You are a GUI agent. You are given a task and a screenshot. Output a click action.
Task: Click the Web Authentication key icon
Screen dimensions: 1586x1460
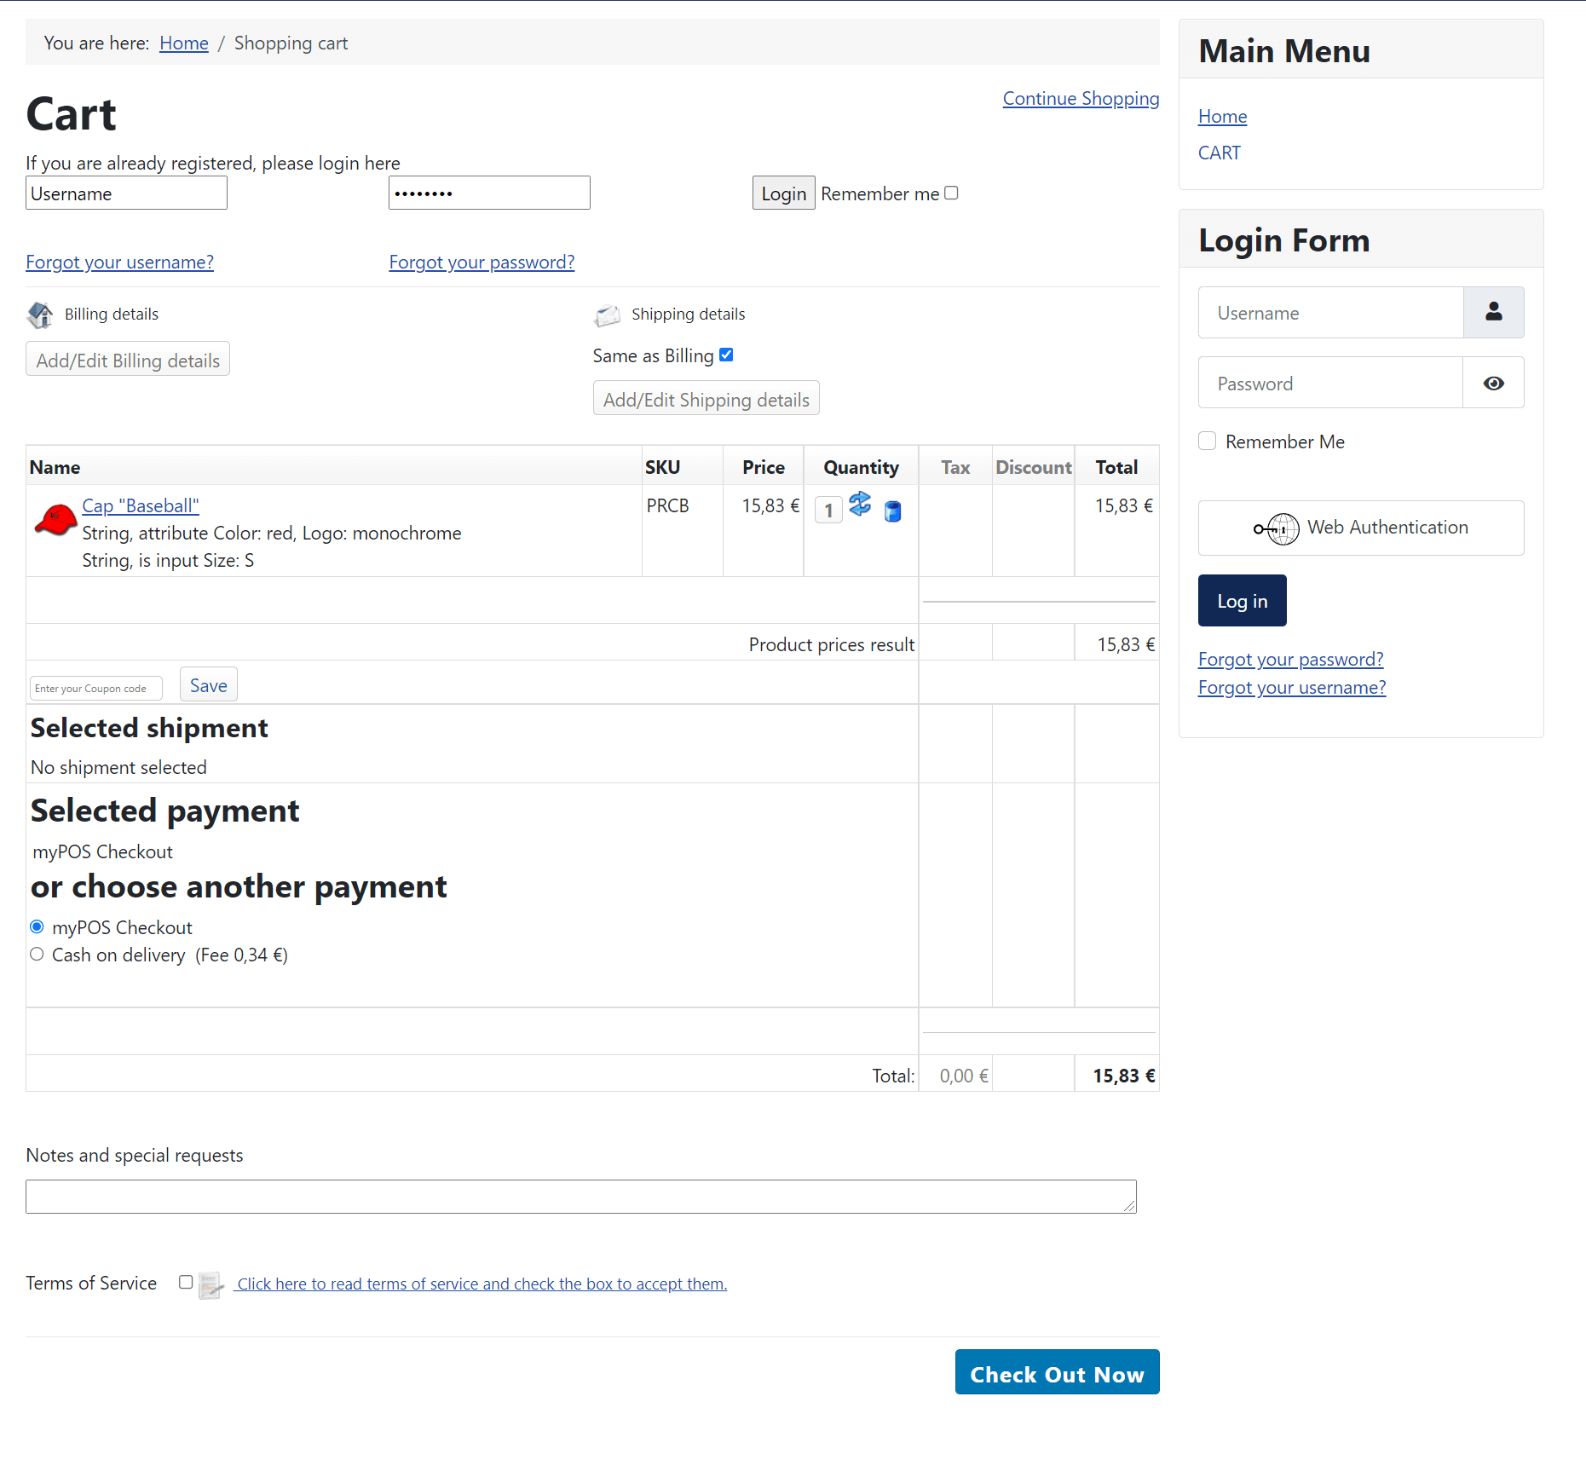(1276, 528)
